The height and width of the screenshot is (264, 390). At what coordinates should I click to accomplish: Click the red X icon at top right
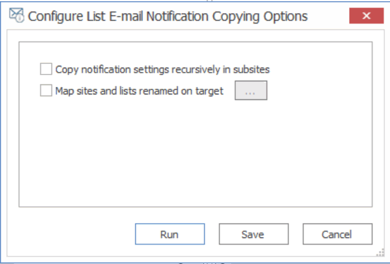pos(366,16)
